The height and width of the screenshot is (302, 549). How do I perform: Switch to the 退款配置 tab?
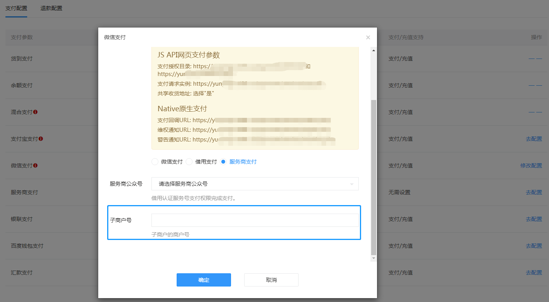(51, 8)
